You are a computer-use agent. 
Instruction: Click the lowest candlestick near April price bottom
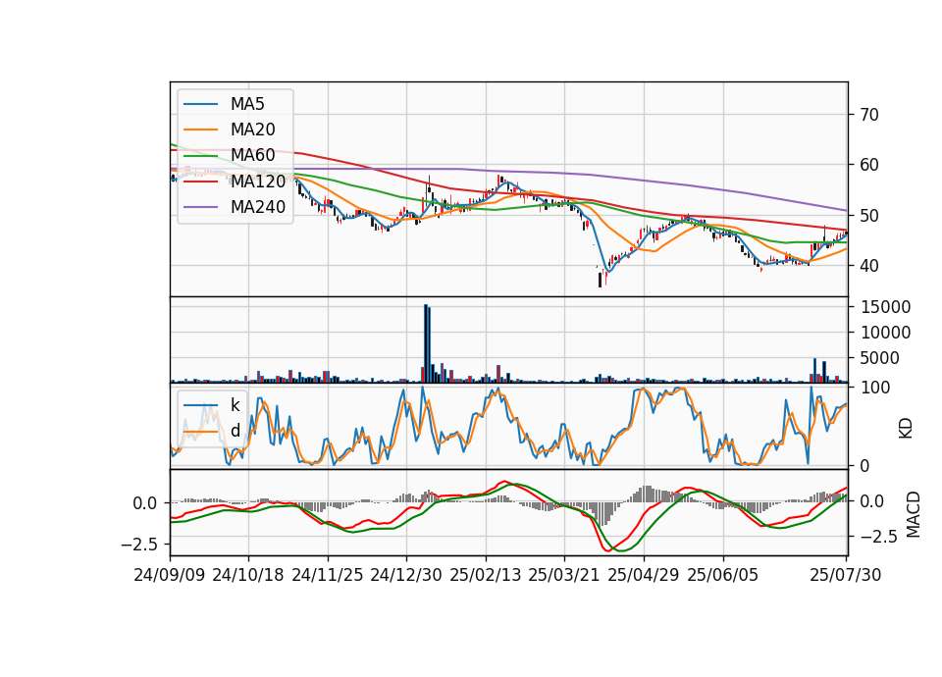click(x=600, y=280)
